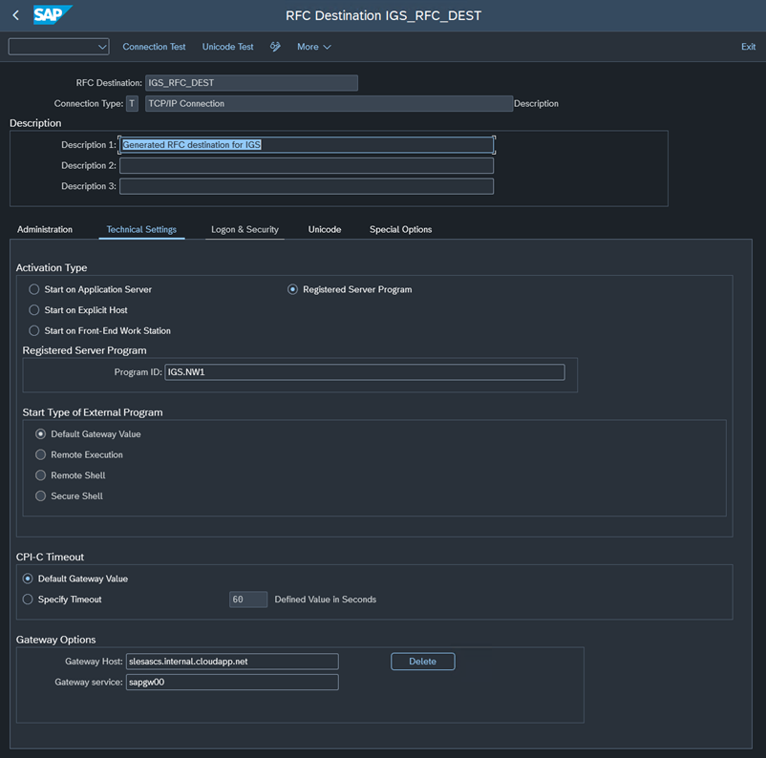Click the TCP/IP Connection description field

click(329, 103)
